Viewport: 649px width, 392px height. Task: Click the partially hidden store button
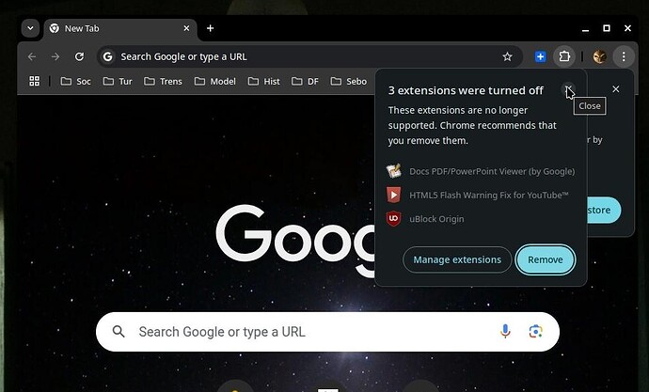coord(604,210)
